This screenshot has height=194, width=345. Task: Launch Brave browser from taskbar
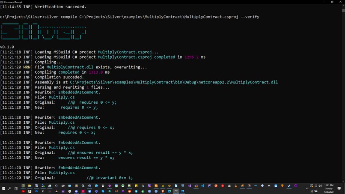pyautogui.click(x=163, y=191)
